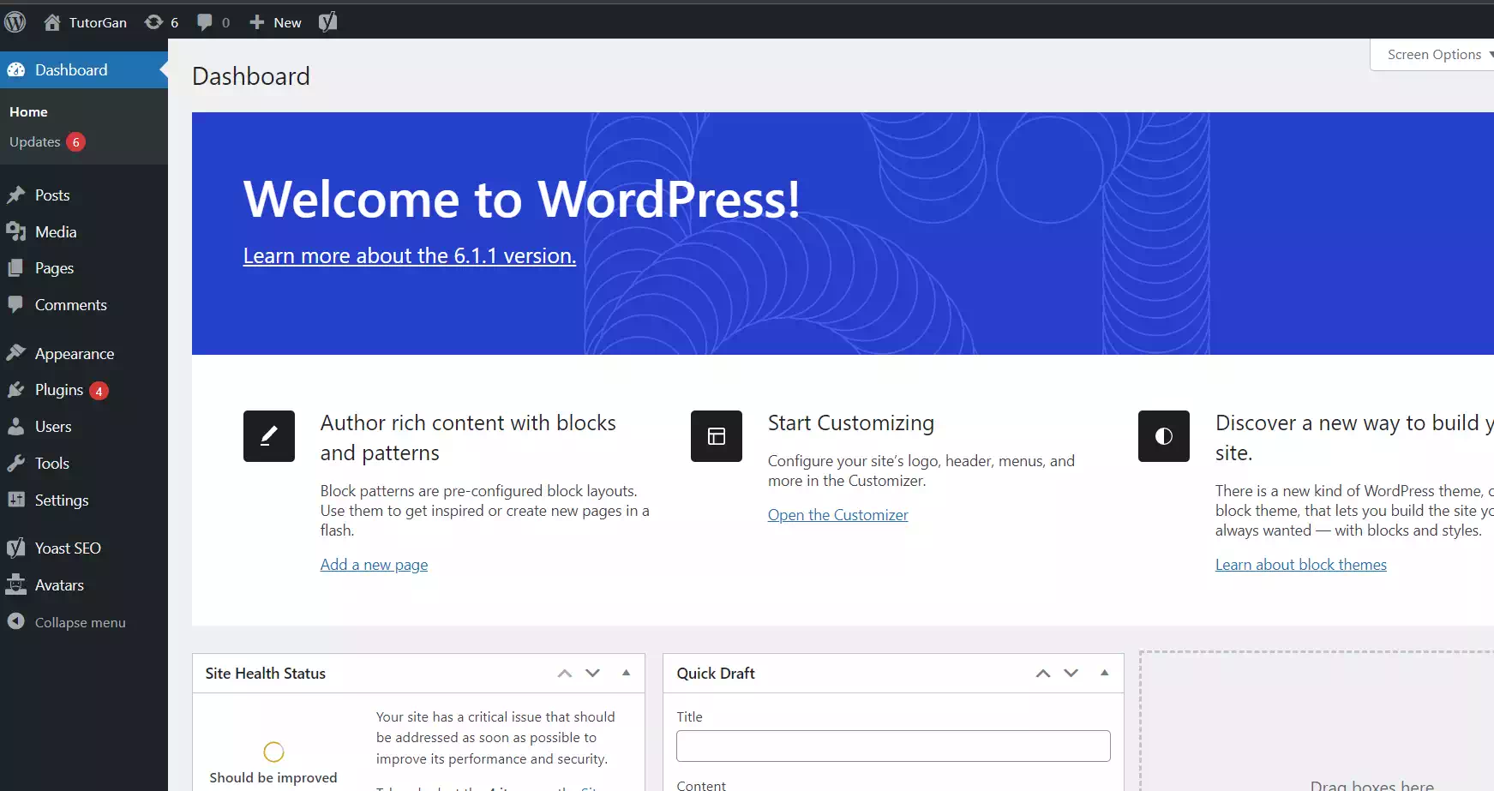Click the Add a new page link
The width and height of the screenshot is (1494, 791).
[x=374, y=565]
